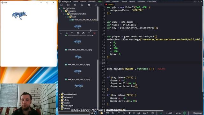Open the Терминал menu
The height and width of the screenshot is (115, 204).
[115, 2]
